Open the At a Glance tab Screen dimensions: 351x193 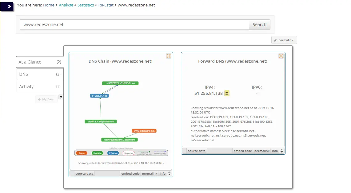coord(40,62)
